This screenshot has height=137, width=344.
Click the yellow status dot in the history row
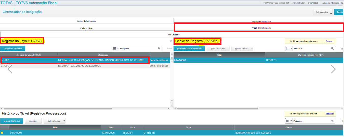(x=2, y=133)
